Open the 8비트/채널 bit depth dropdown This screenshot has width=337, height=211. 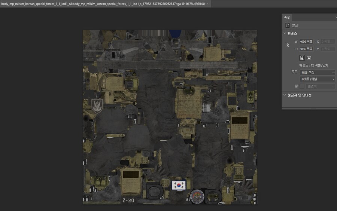pos(318,79)
